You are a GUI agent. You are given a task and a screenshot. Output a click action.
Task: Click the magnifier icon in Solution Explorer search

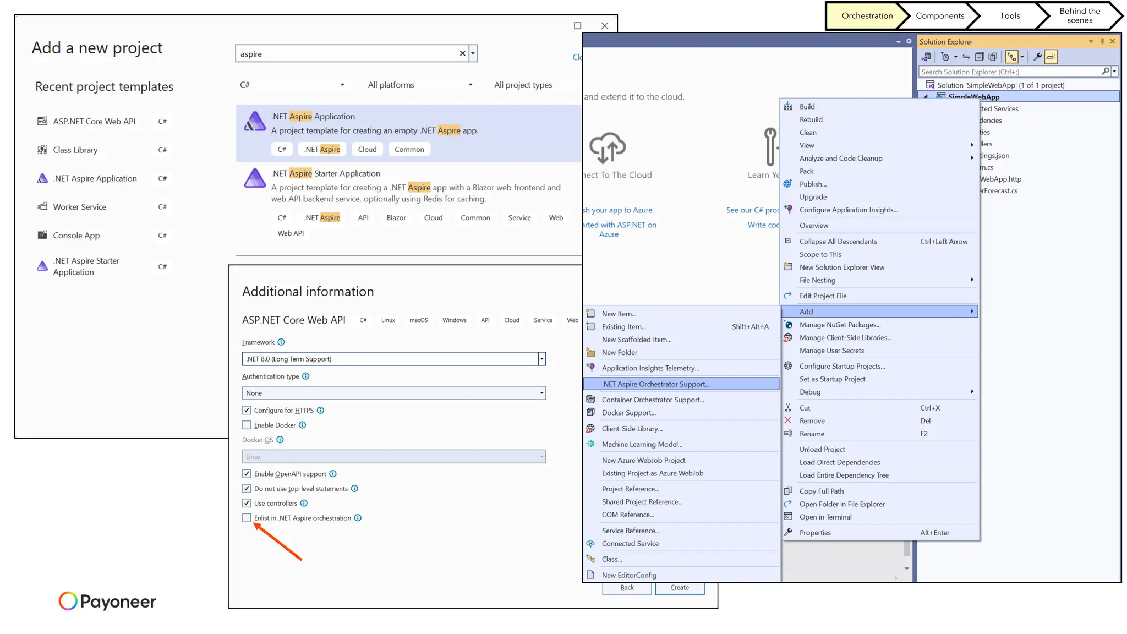pos(1106,72)
